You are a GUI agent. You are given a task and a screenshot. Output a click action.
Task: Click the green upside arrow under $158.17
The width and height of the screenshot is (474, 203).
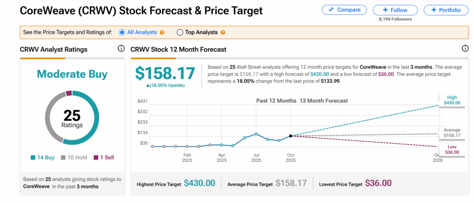pos(148,85)
